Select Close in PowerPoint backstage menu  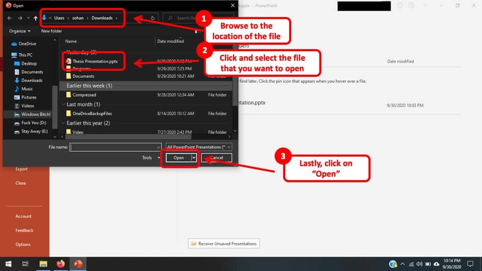[21, 183]
